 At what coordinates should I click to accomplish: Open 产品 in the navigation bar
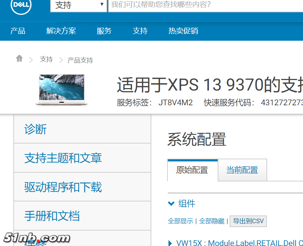[x=18, y=31]
